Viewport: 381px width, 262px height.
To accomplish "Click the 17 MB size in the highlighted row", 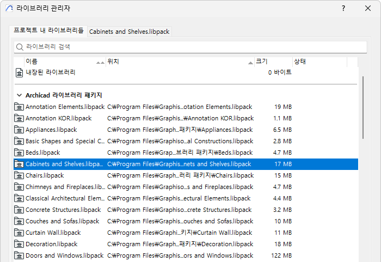I will [283, 164].
